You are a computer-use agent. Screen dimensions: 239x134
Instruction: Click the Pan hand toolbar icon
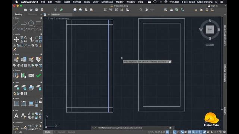point(146,10)
